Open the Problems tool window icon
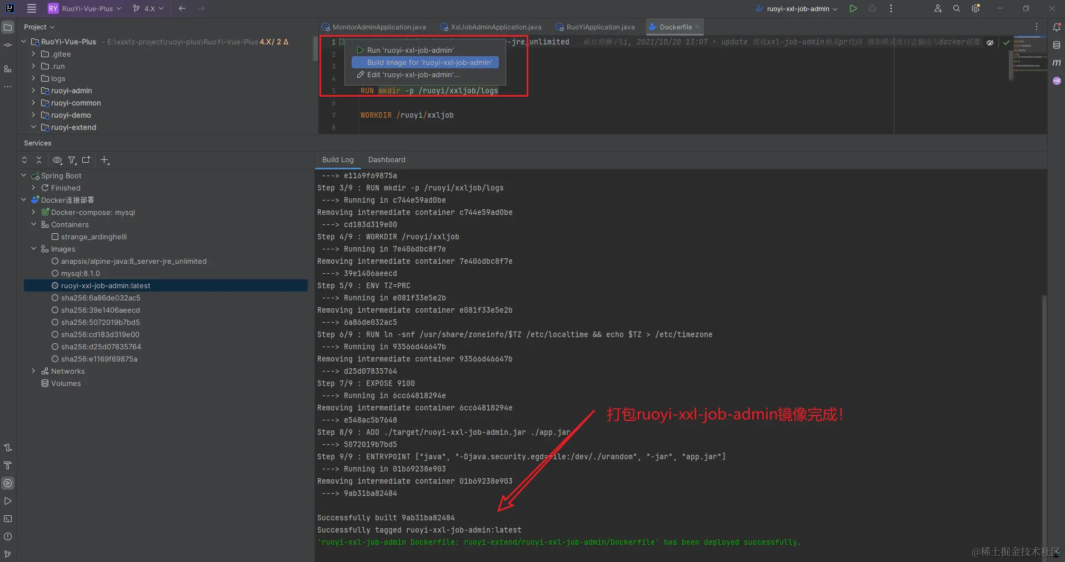Image resolution: width=1065 pixels, height=562 pixels. point(8,536)
